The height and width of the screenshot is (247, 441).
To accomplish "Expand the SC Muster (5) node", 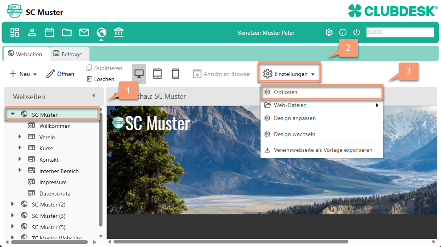I will (x=12, y=226).
